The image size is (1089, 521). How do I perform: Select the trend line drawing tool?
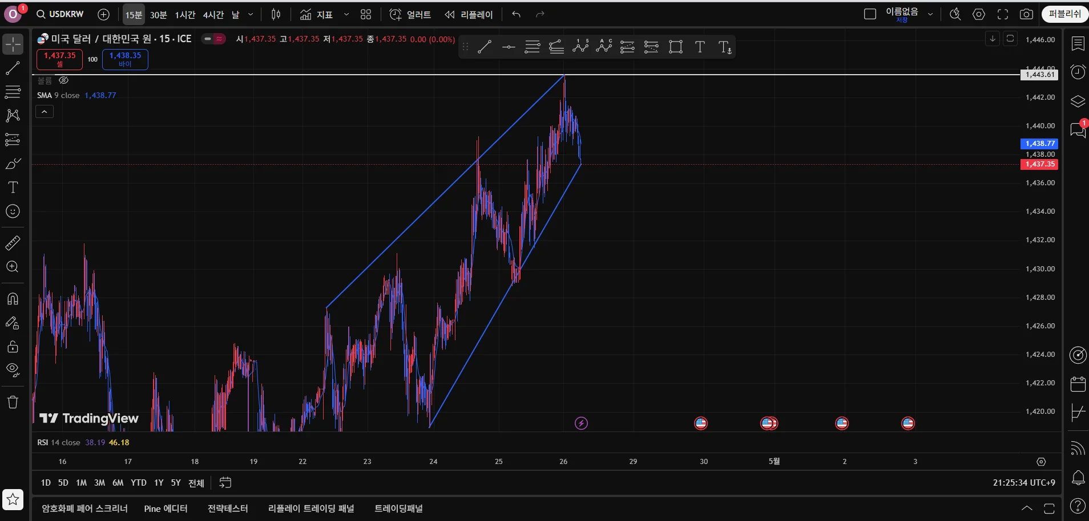(13, 68)
